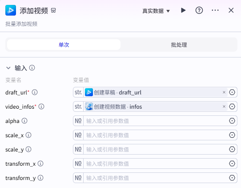Open variable picker for draft_url field
Viewport: 241px width, 188px height.
[232, 92]
